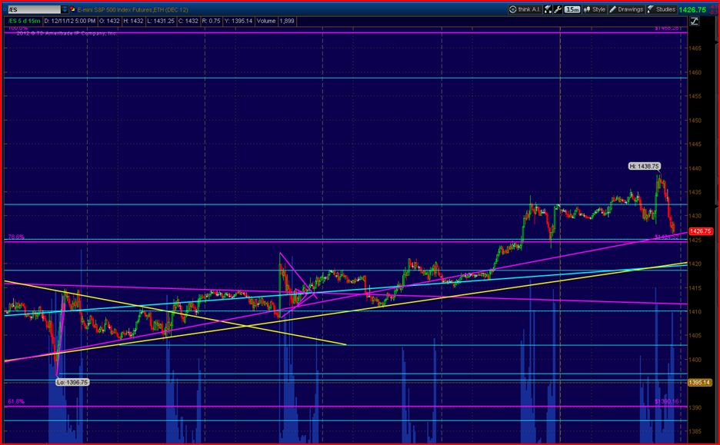The height and width of the screenshot is (445, 720).
Task: Open the think A.I. button
Action: coord(525,9)
